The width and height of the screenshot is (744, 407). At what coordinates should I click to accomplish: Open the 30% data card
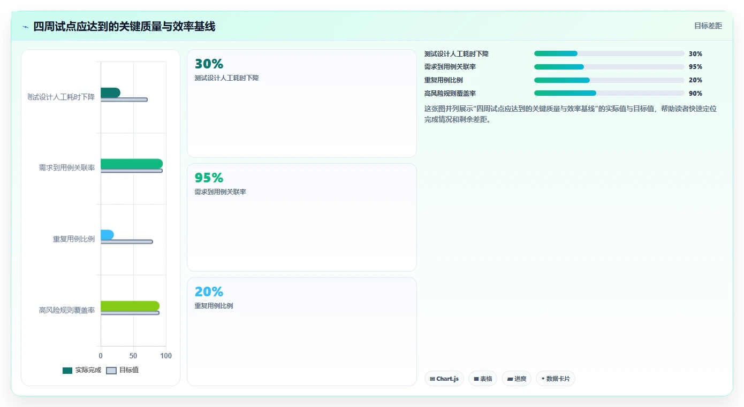[301, 104]
